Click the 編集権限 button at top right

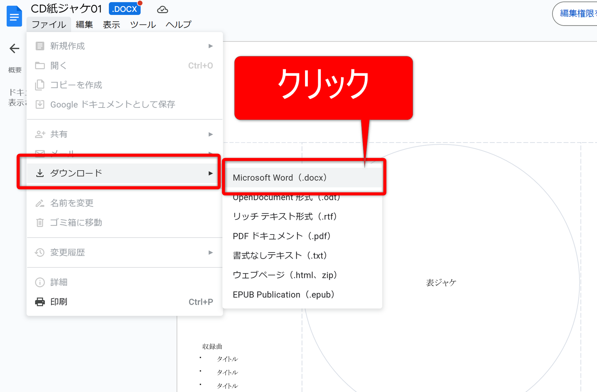pyautogui.click(x=577, y=14)
